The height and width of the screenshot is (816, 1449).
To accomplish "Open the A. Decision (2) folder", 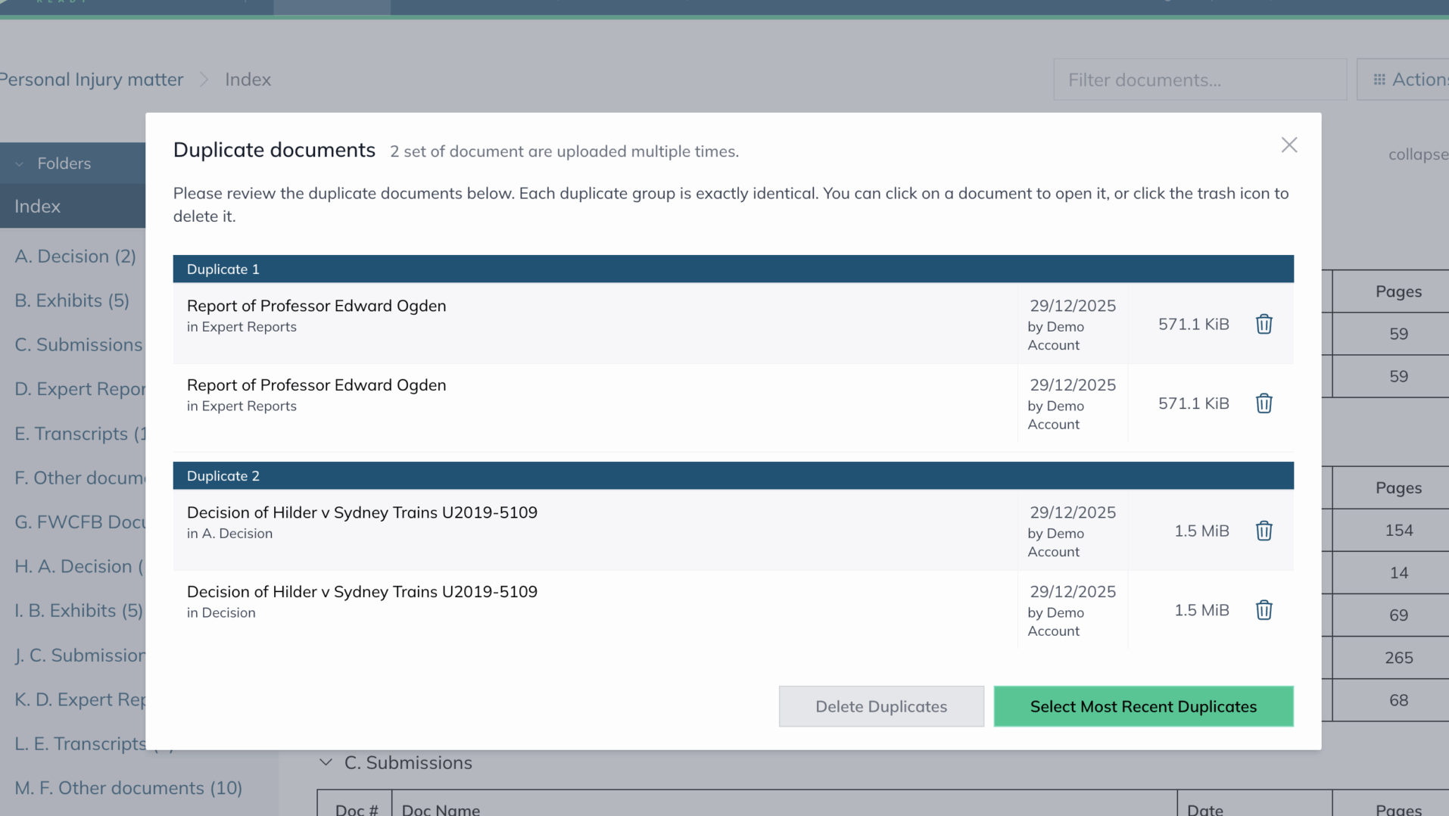I will (x=75, y=256).
